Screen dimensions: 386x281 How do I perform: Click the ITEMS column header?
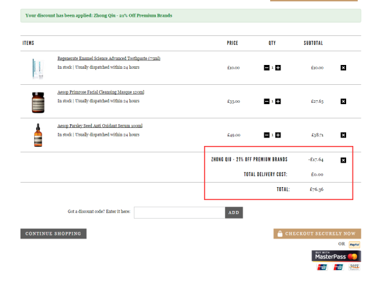pyautogui.click(x=28, y=43)
